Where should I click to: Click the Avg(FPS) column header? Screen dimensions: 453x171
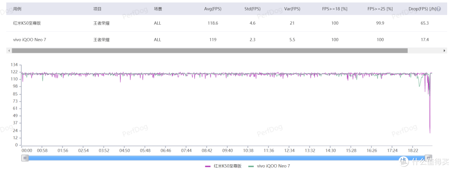coord(213,9)
